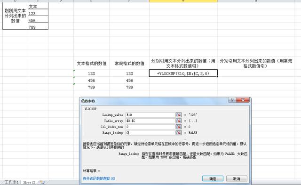Select the 常规格式的数值 header cell
The width and height of the screenshot is (301, 185).
pos(129,64)
